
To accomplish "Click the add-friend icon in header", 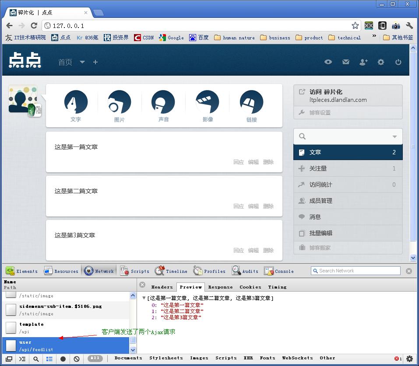I will click(x=363, y=62).
